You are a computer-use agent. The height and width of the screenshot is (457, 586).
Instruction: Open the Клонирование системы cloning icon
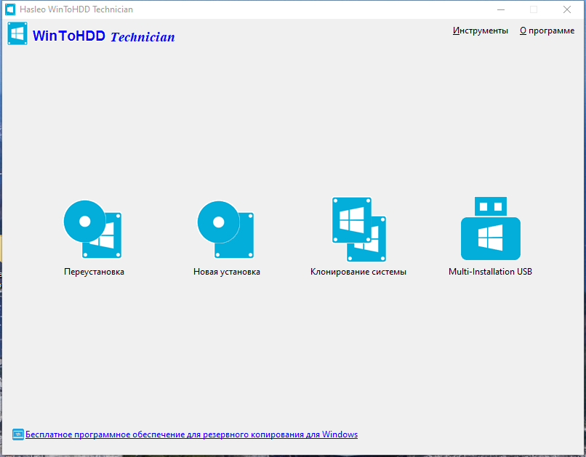click(x=358, y=227)
